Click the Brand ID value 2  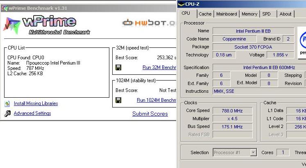[288, 39]
